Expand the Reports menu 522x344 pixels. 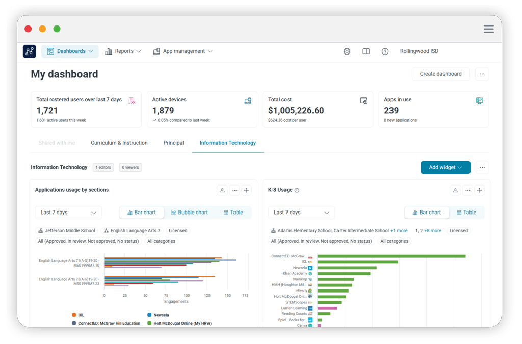coord(123,51)
